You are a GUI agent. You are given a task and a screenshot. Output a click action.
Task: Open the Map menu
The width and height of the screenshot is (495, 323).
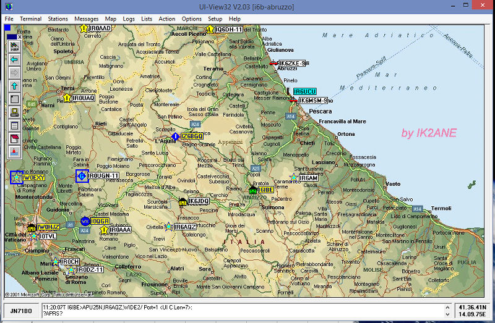[111, 19]
